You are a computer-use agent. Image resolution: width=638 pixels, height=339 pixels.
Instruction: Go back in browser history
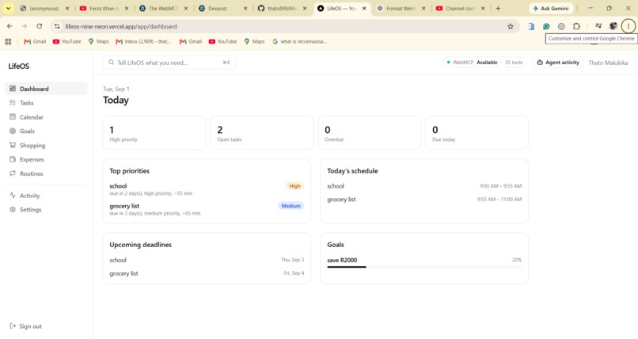pyautogui.click(x=9, y=26)
